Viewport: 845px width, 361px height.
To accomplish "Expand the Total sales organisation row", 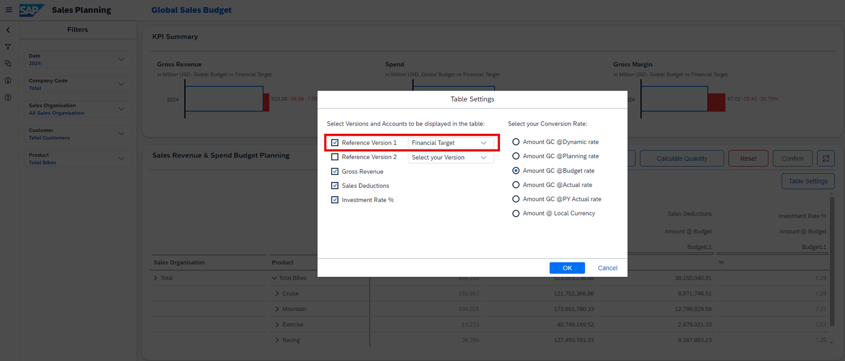I will tap(156, 278).
